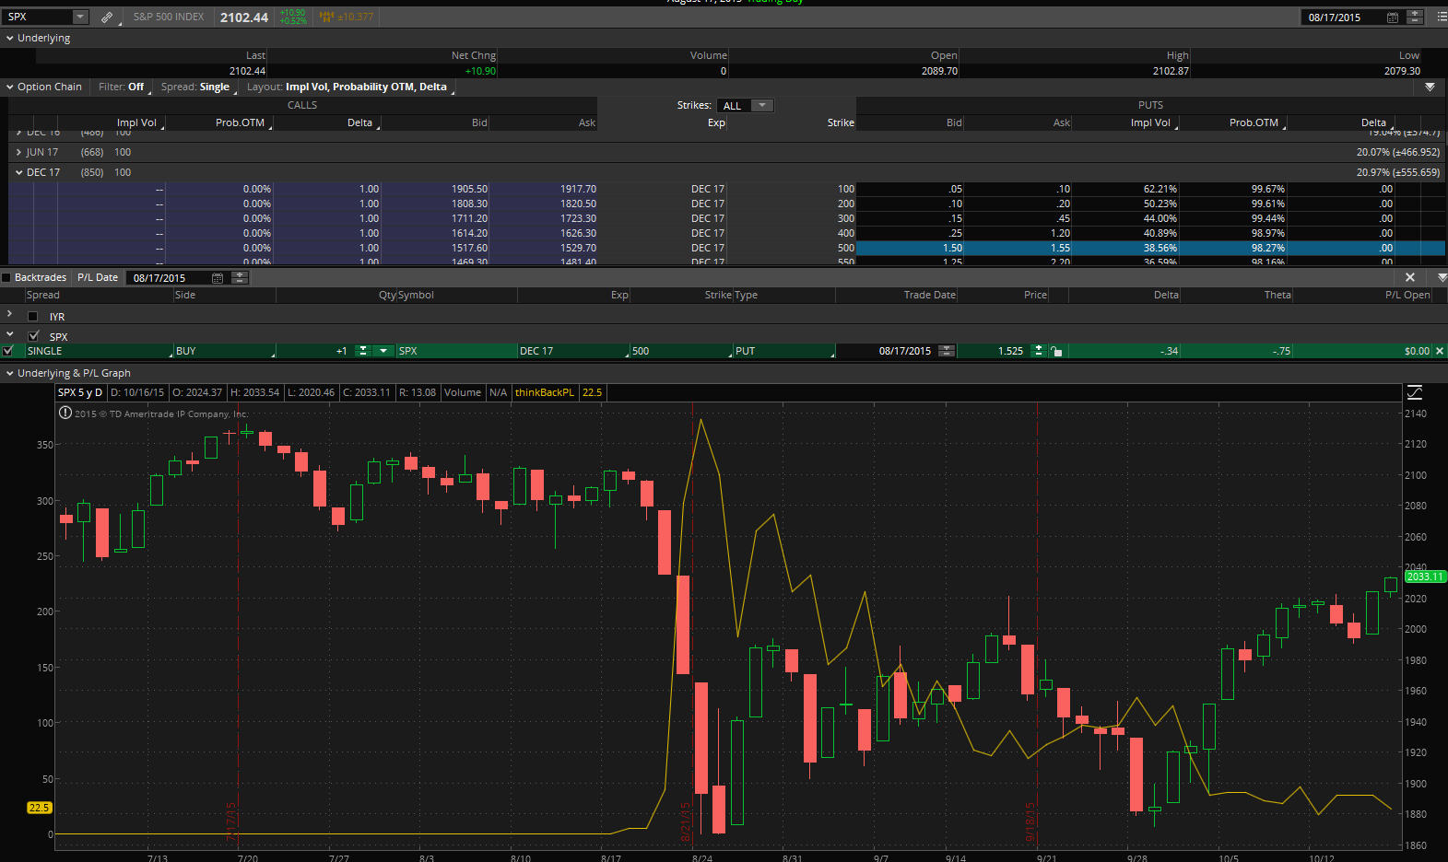The image size is (1448, 862).
Task: Open the top-right list menu icon
Action: [x=1442, y=17]
